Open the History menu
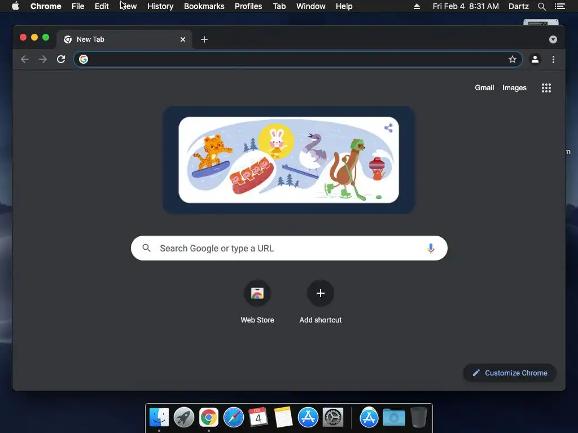Viewport: 578px width, 433px height. coord(160,6)
